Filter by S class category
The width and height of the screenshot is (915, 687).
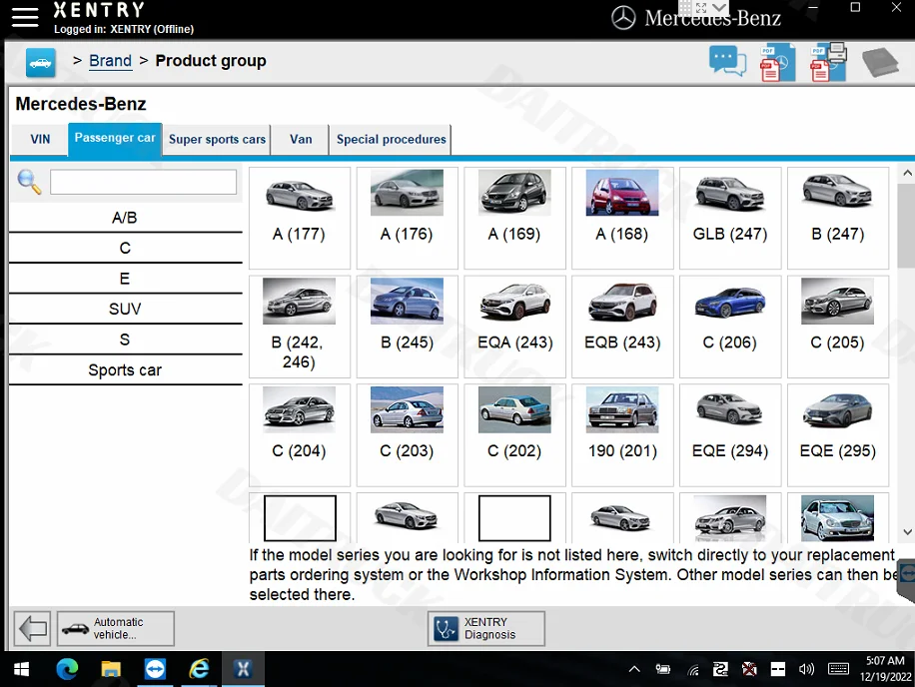coord(125,340)
